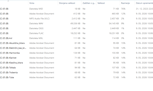Click the 9% ratio value
Screen dimensions: 153x91
pyautogui.click(x=123, y=24)
